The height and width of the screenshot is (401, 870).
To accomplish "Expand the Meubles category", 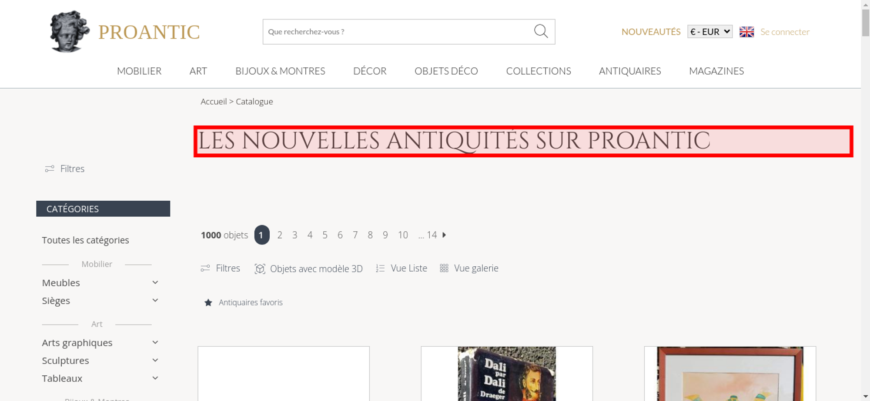I will coord(155,282).
